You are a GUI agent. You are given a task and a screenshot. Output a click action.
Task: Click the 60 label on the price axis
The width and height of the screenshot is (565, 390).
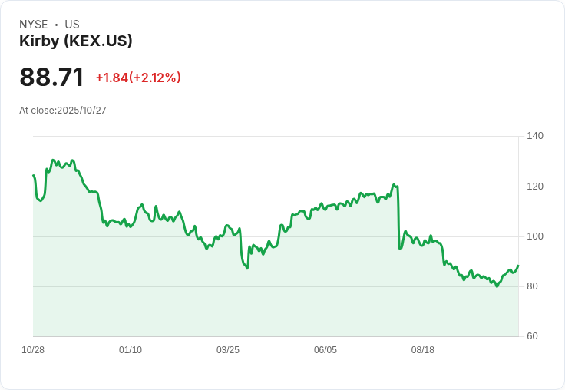tap(533, 336)
